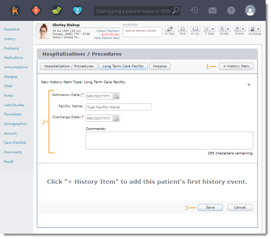Open the orange clinical cross icon
Screen dimensions: 271x239
point(36,11)
